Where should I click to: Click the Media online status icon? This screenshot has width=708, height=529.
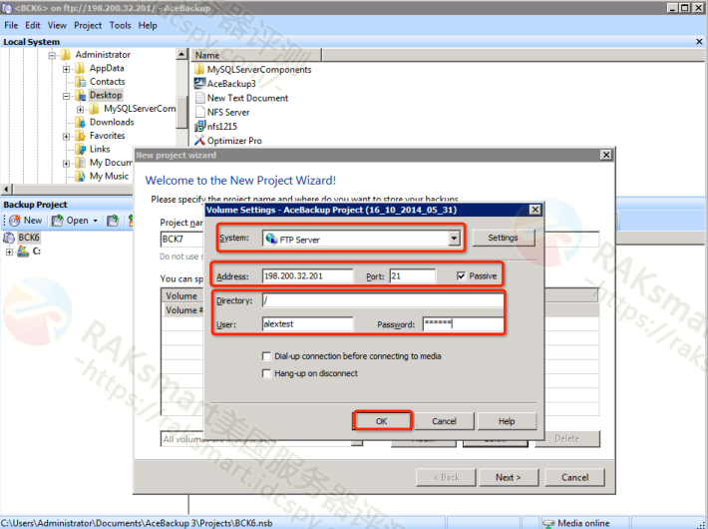point(548,523)
